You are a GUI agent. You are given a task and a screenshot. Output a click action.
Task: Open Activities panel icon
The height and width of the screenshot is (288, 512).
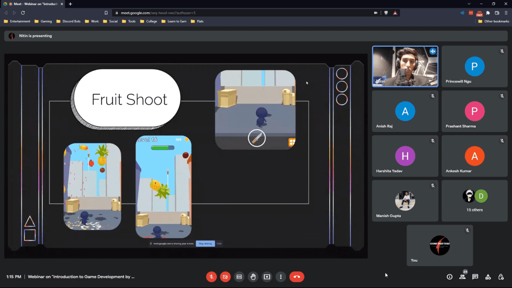tap(488, 277)
